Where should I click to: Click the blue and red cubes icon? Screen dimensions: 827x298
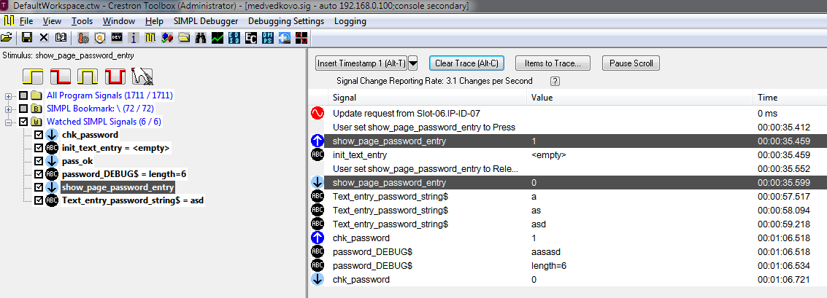(167, 38)
